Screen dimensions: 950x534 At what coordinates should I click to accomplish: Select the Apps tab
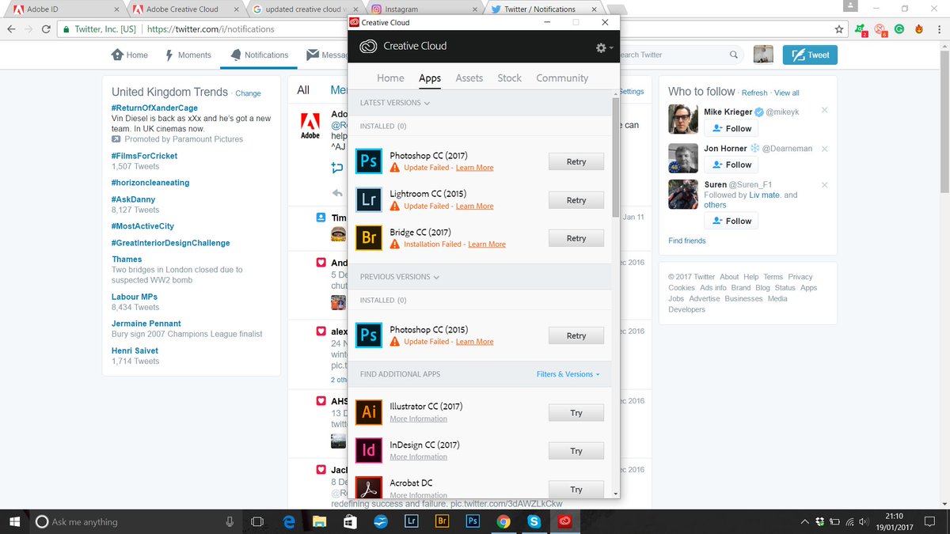(430, 78)
